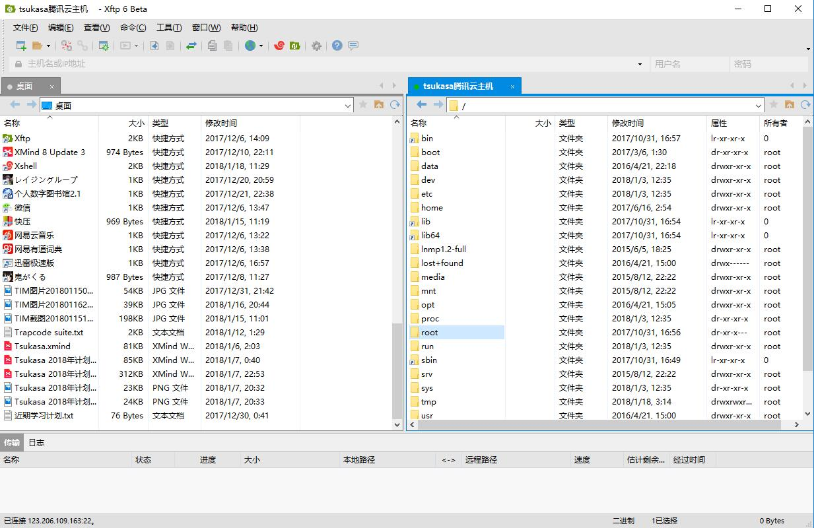This screenshot has height=528, width=814.
Task: Click the remote pane vertical scrollbar
Action: pyautogui.click(x=807, y=248)
